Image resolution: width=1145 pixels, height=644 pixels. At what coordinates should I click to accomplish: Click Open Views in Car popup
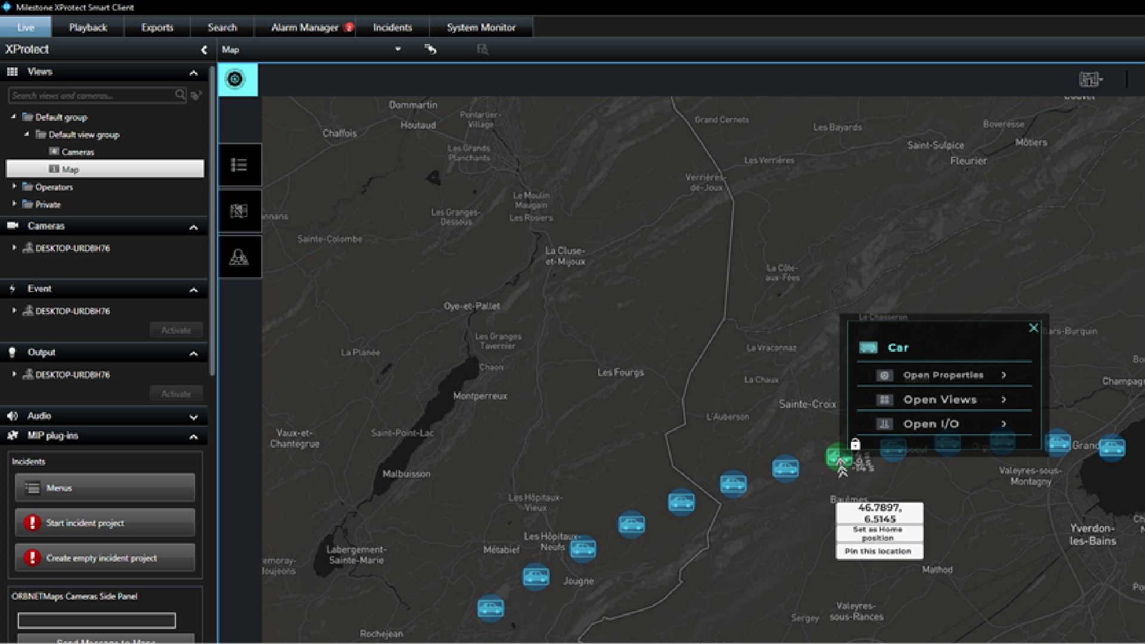click(944, 400)
